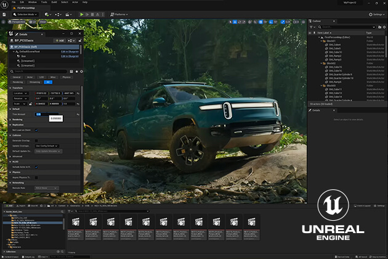Click the Add button in Details panel
This screenshot has height=259, width=388.
pyautogui.click(x=60, y=41)
